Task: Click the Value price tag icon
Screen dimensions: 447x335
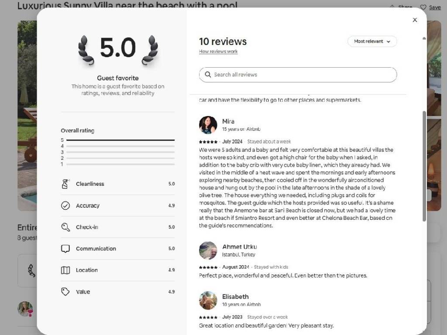Action: [x=65, y=292]
